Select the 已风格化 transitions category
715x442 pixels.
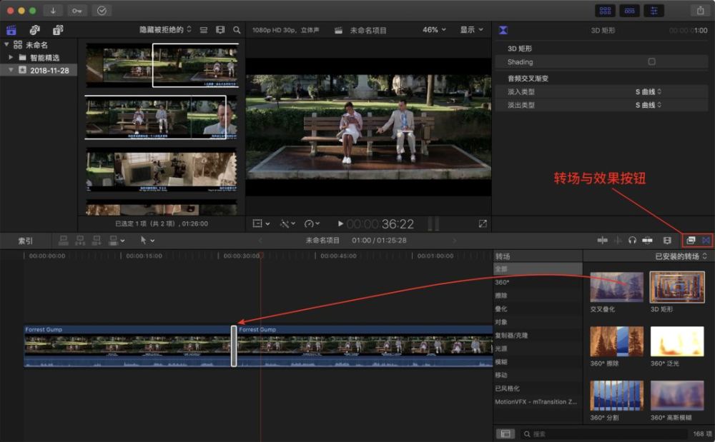click(x=538, y=388)
